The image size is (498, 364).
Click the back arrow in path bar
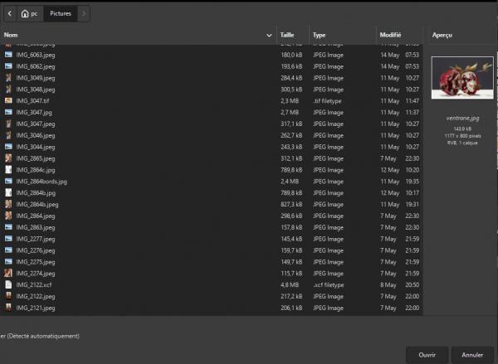click(x=10, y=13)
